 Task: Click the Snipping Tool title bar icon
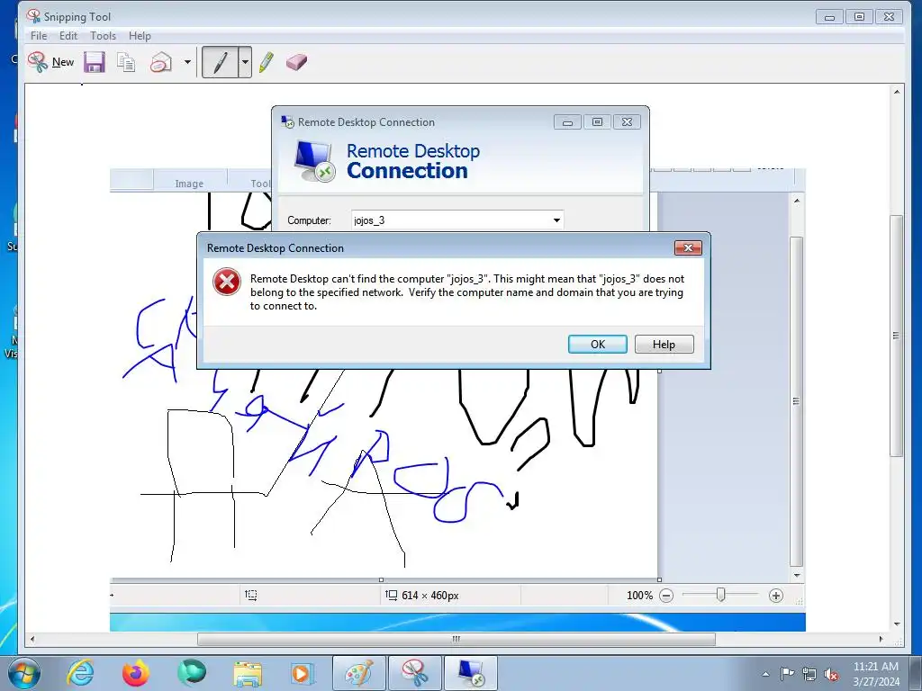pos(33,16)
